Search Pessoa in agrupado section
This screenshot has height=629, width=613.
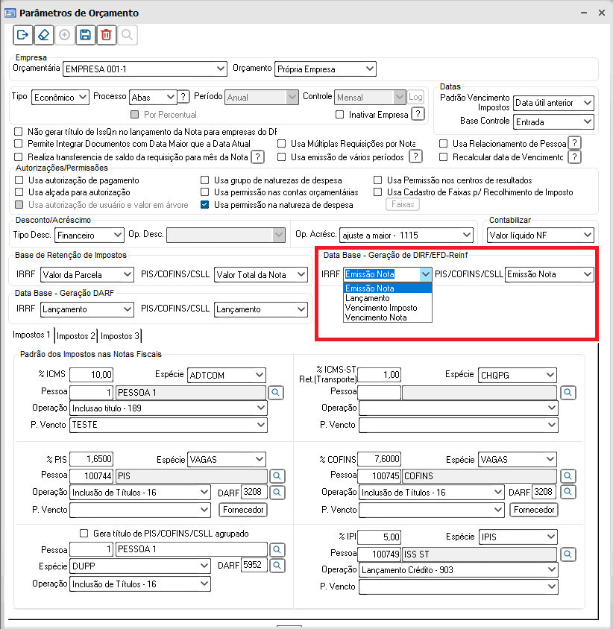click(x=277, y=549)
